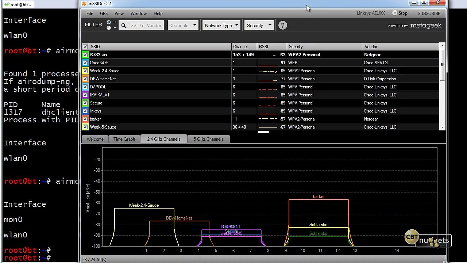Uncheck the DBWHomeNet network checkbox
The image size is (467, 263).
(85, 79)
